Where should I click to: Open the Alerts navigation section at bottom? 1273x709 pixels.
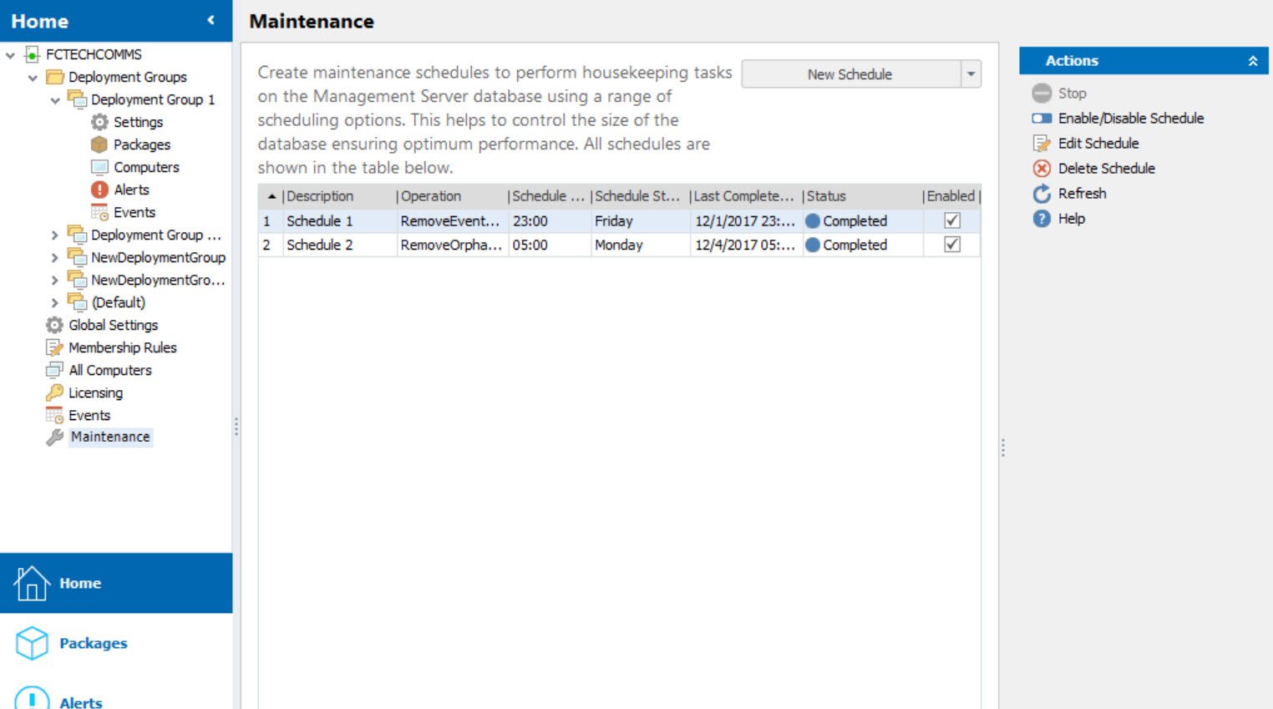pos(80,701)
